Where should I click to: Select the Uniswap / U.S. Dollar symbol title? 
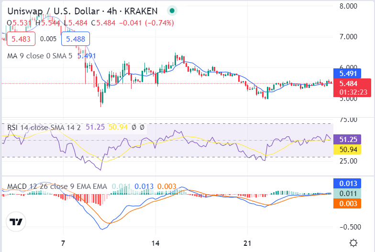82,11
